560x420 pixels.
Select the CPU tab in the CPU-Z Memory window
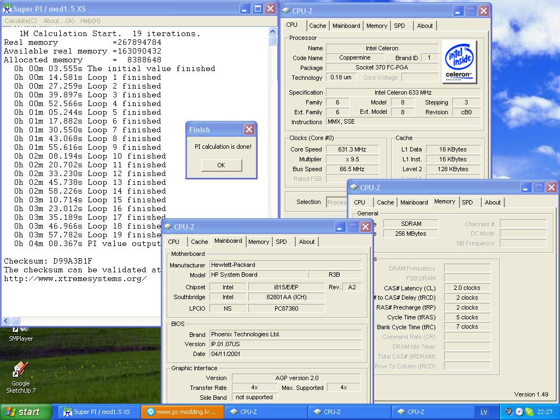[x=359, y=202]
